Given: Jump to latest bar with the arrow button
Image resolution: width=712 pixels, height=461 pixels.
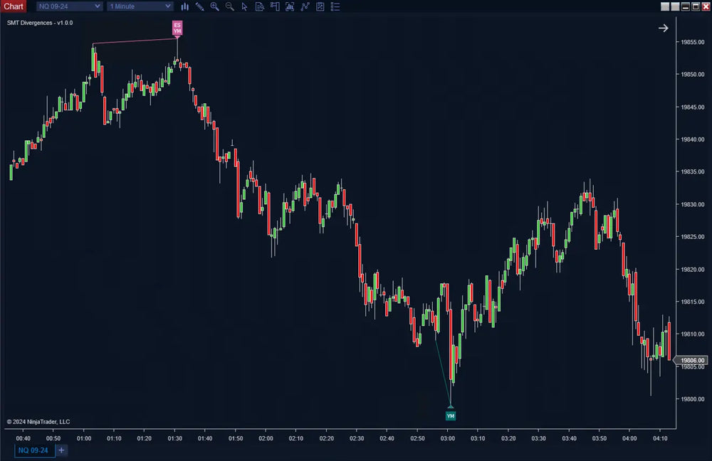Looking at the screenshot, I should click(664, 28).
